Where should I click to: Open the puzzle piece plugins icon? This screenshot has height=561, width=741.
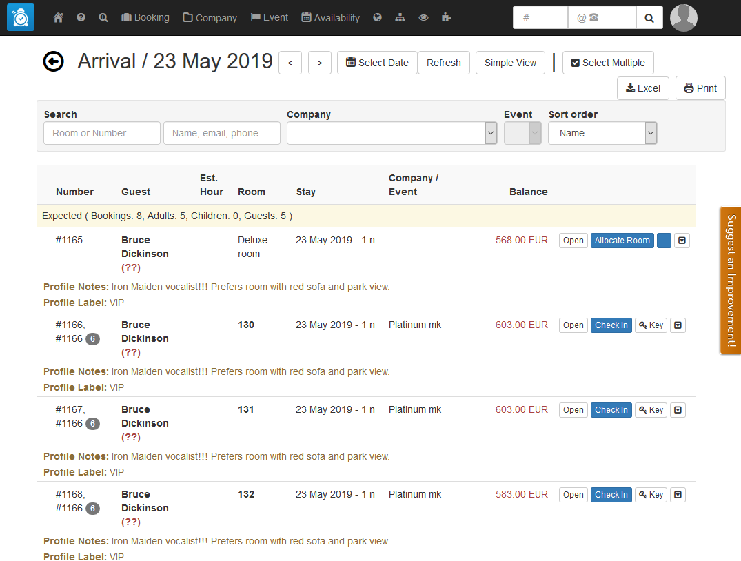tap(447, 18)
